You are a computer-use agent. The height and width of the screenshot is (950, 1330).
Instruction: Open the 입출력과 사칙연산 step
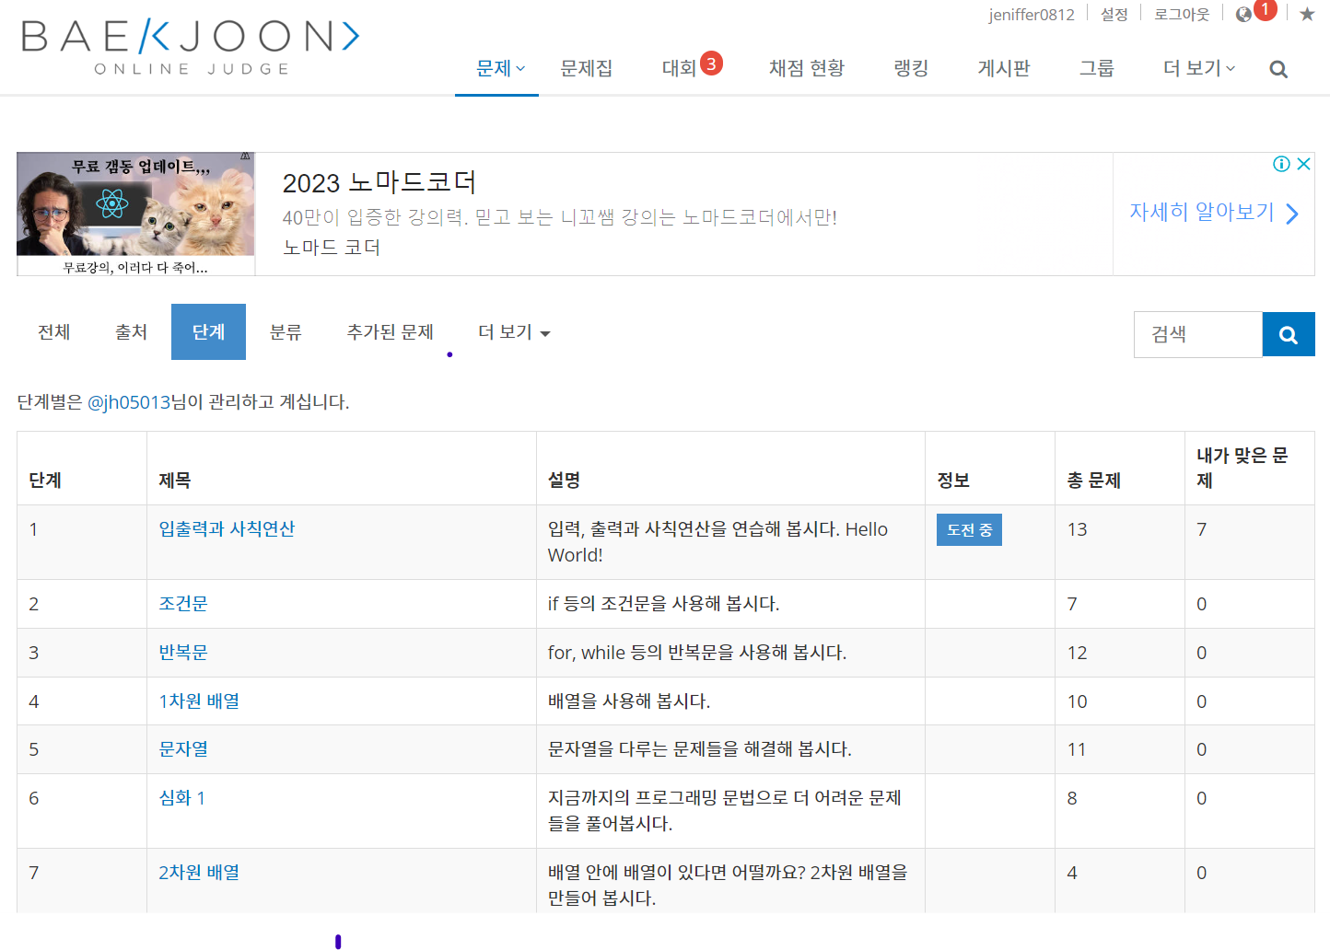coord(227,529)
